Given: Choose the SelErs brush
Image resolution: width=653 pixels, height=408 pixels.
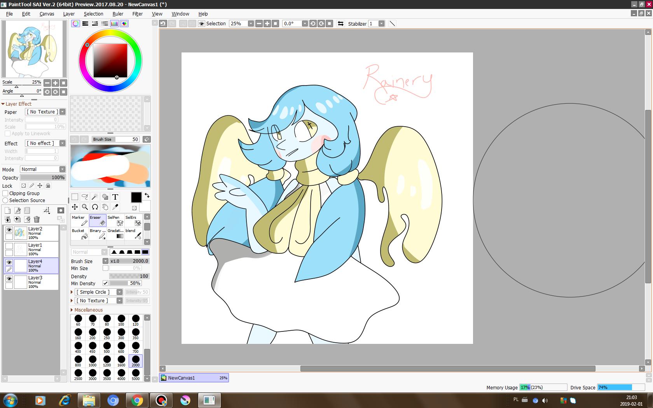Looking at the screenshot, I should (133, 220).
